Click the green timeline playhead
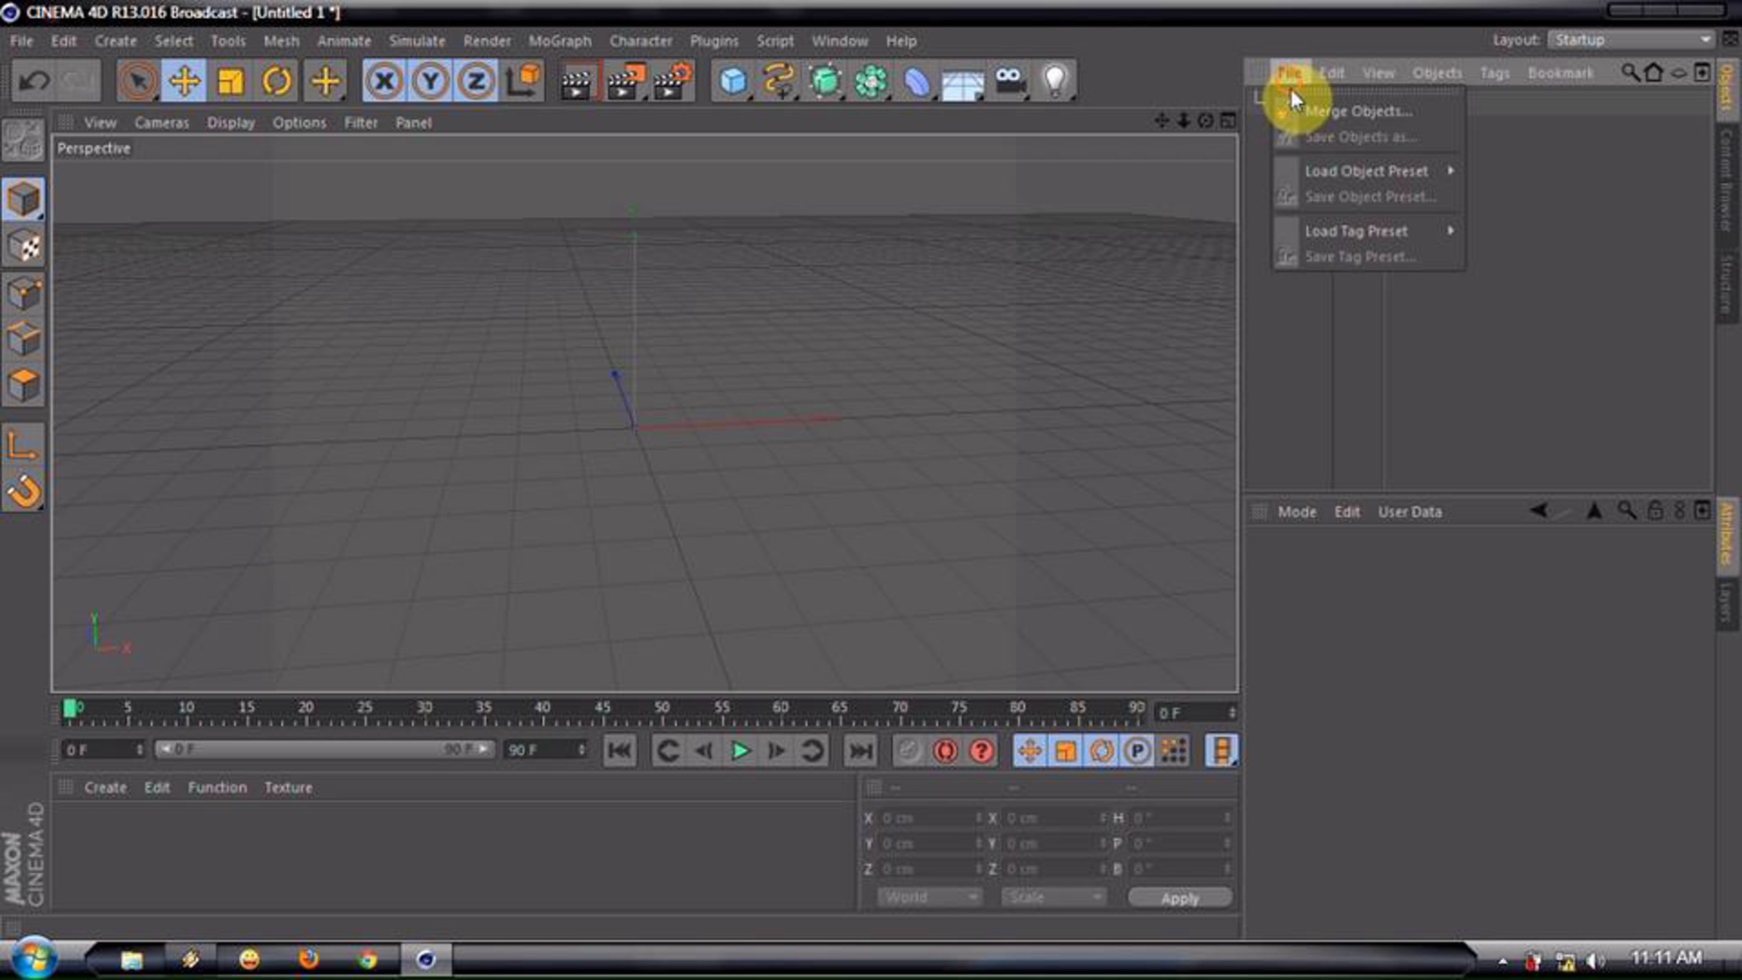The width and height of the screenshot is (1742, 980). pyautogui.click(x=70, y=709)
